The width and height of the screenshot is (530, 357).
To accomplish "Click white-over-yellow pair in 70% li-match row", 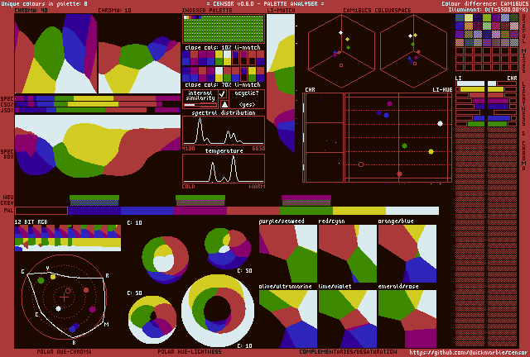I will (x=219, y=74).
